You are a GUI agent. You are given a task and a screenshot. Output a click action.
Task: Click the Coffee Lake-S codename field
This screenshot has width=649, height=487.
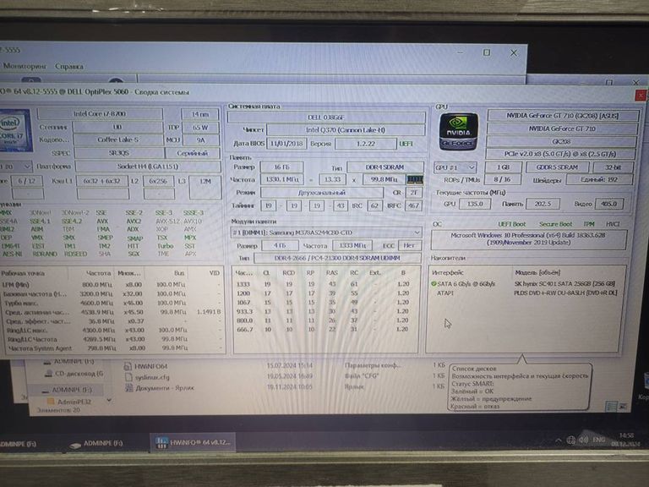pyautogui.click(x=117, y=140)
